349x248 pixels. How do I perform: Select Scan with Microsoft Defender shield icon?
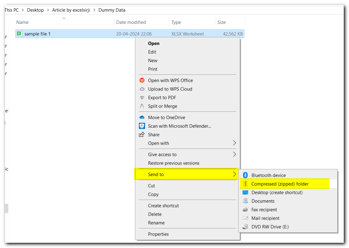tap(142, 126)
